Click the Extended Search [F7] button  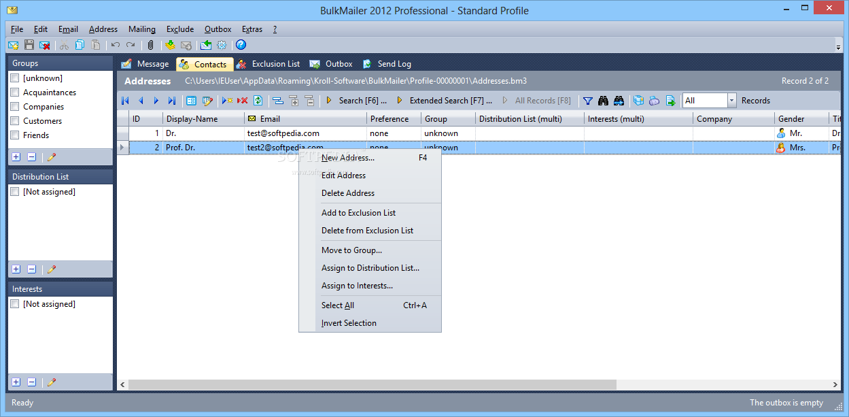tap(444, 101)
